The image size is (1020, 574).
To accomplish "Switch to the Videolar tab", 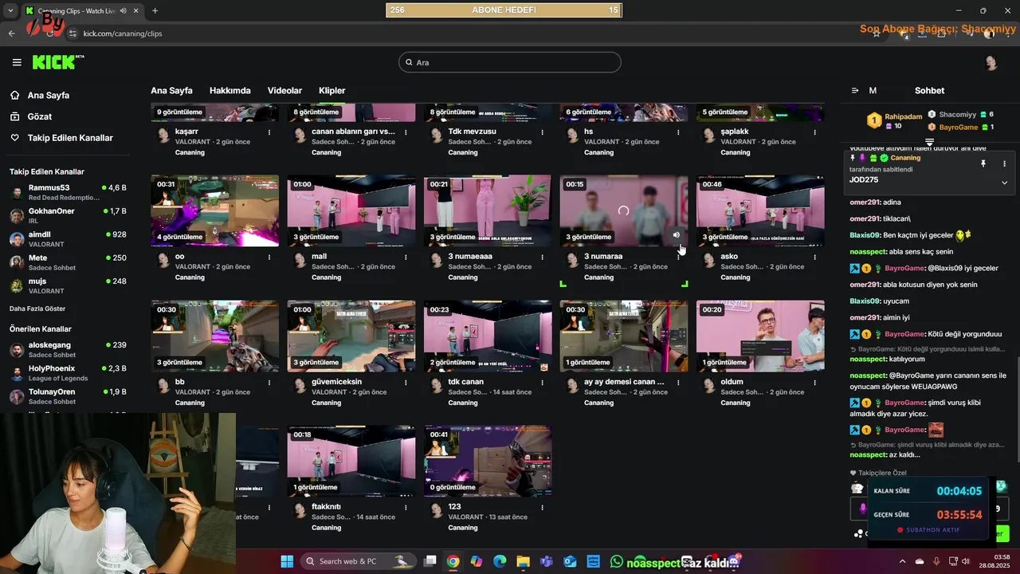I will [284, 91].
